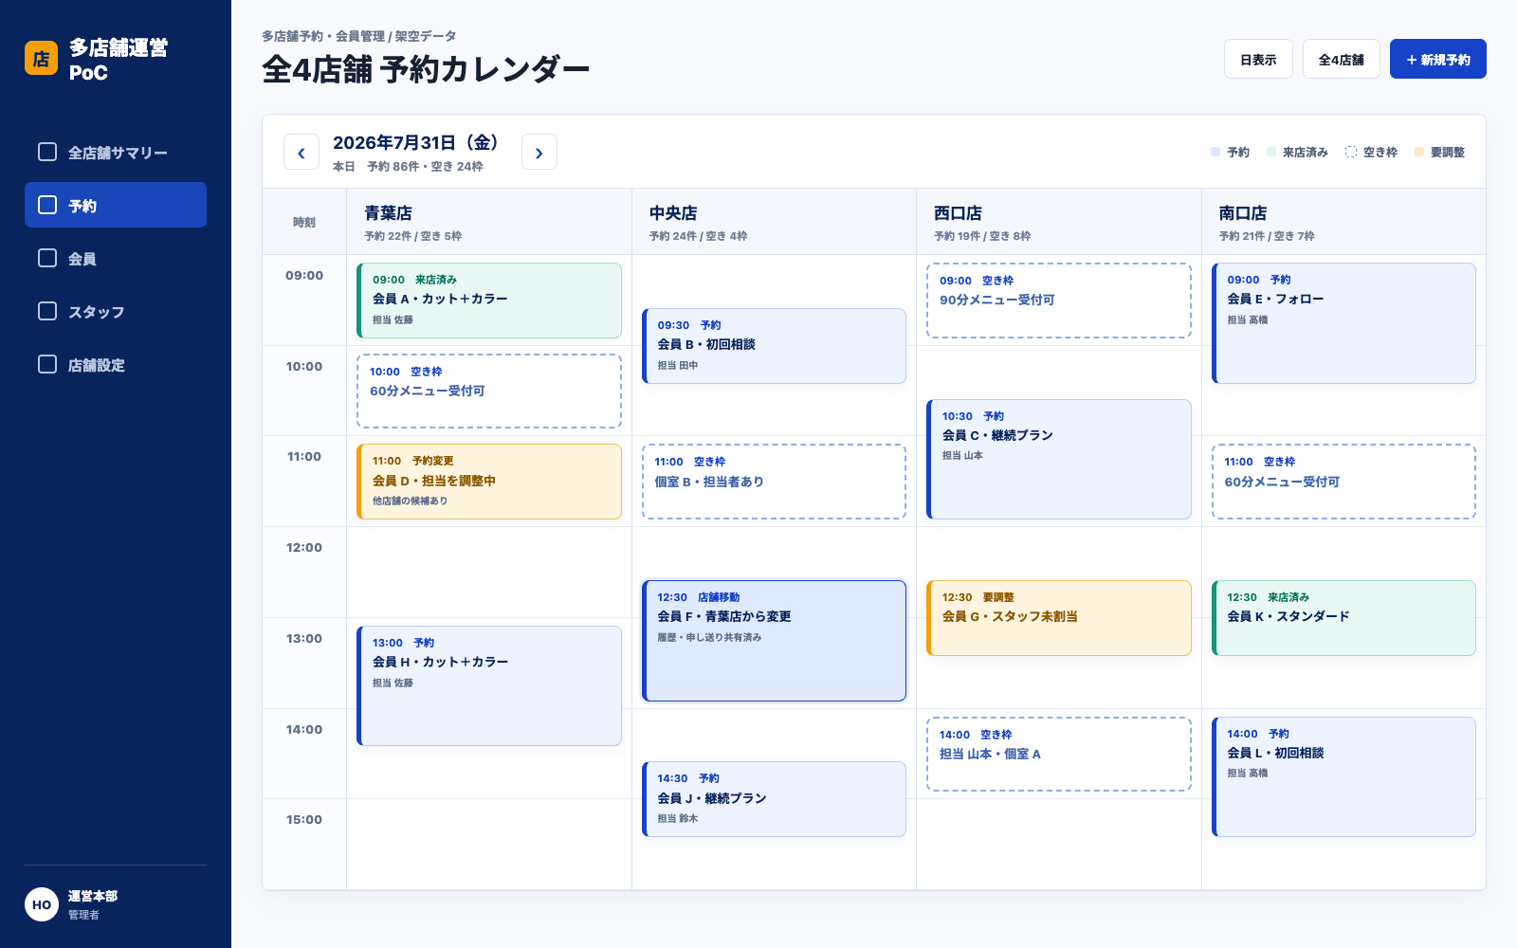This screenshot has height=948, width=1517.
Task: Select 南口店 11:00 空き枠 slot
Action: (1343, 482)
